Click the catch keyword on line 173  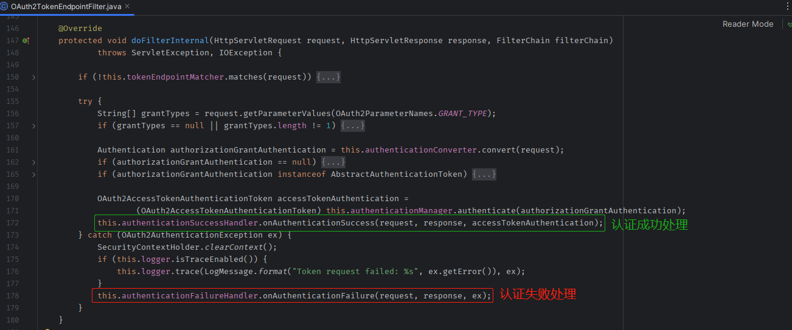tap(100, 235)
